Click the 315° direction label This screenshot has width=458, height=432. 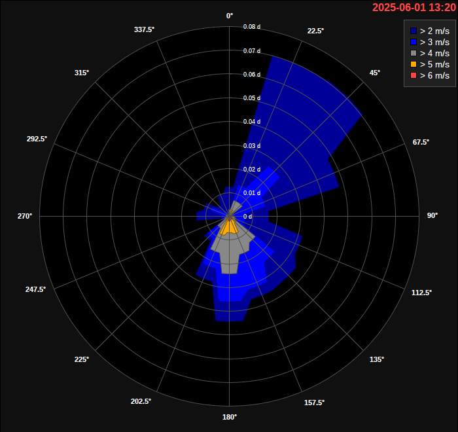click(x=82, y=73)
